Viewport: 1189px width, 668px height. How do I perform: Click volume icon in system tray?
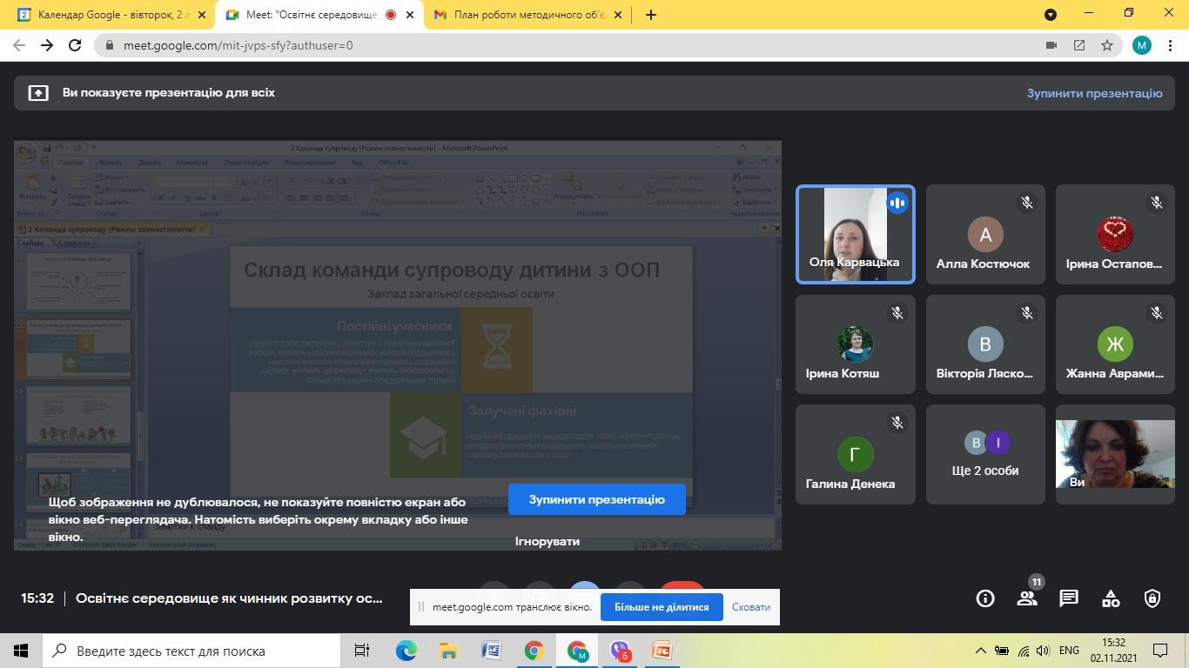(1042, 651)
